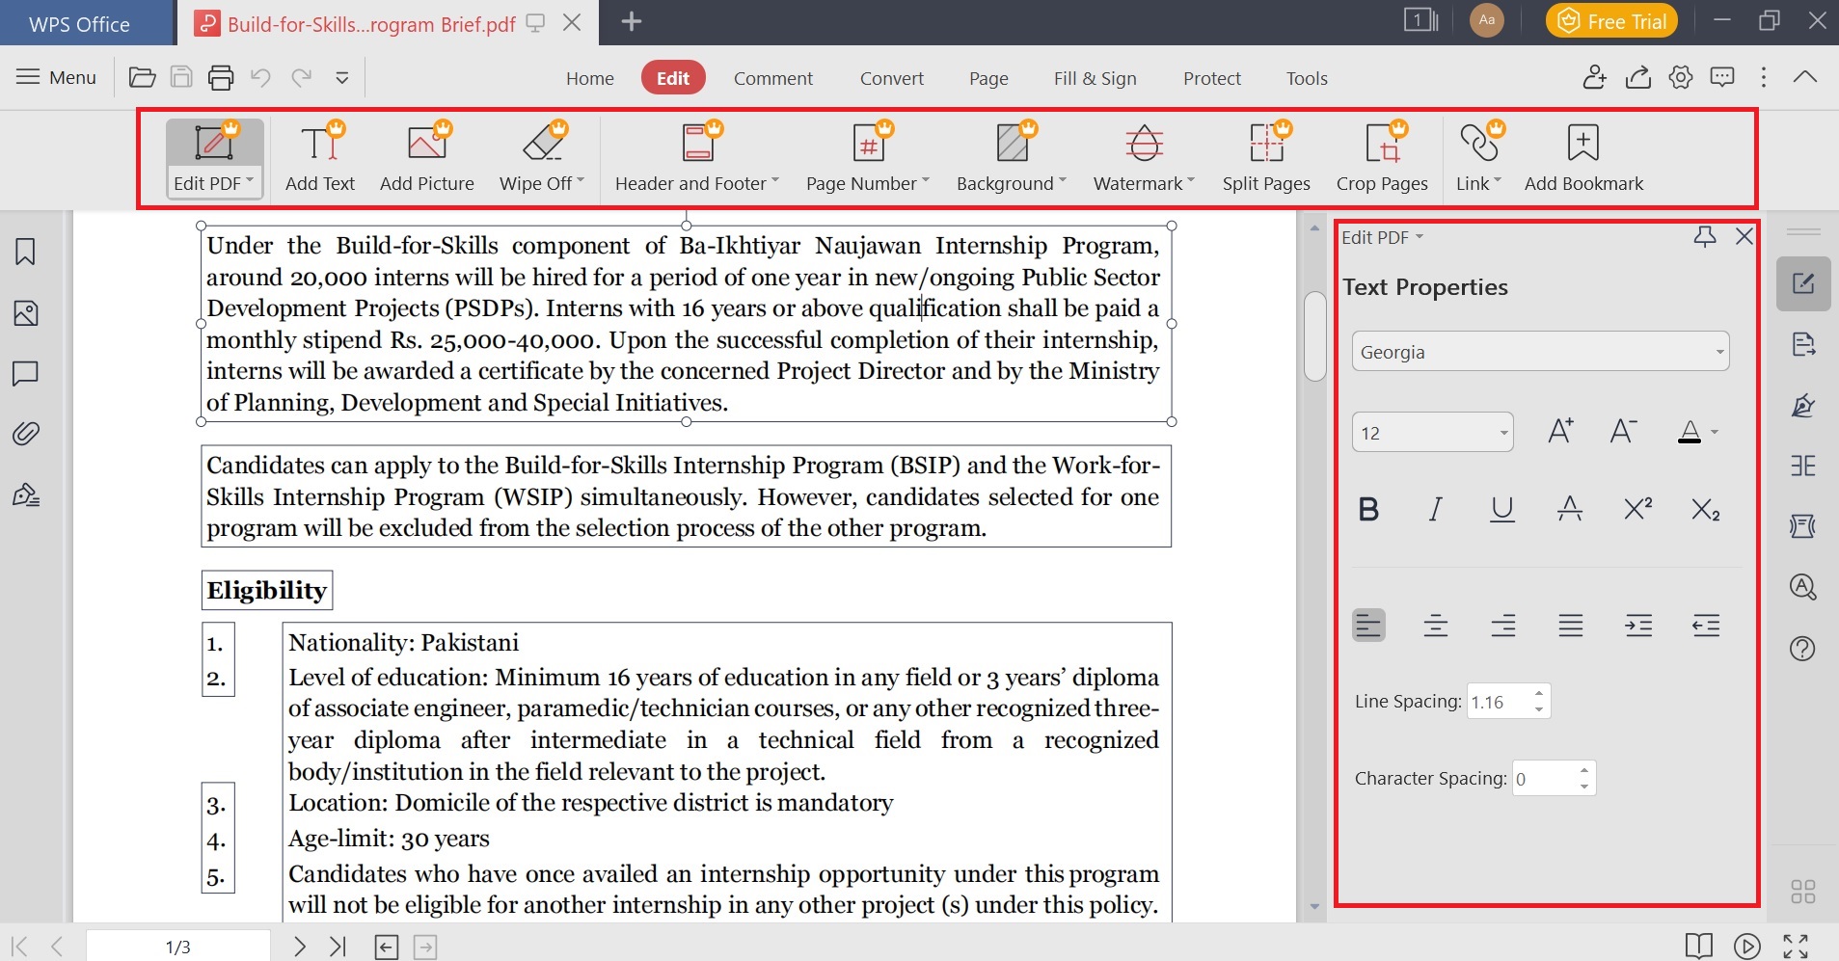
Task: Open the Georgia font dropdown
Action: [x=1717, y=351]
